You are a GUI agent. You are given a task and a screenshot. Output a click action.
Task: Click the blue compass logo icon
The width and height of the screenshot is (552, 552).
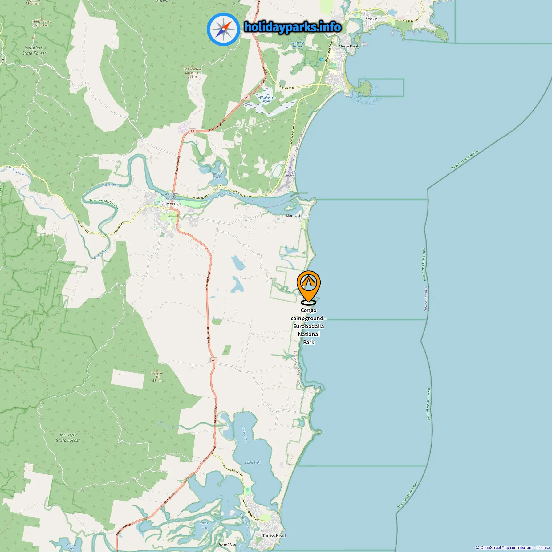tap(223, 29)
